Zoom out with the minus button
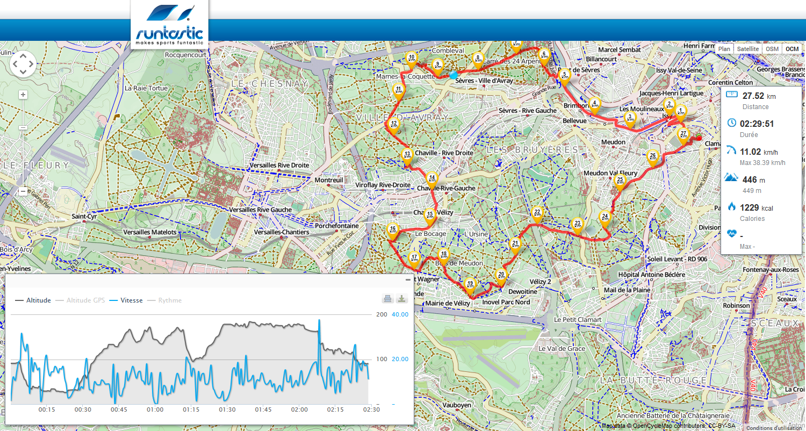This screenshot has height=431, width=806. [23, 191]
